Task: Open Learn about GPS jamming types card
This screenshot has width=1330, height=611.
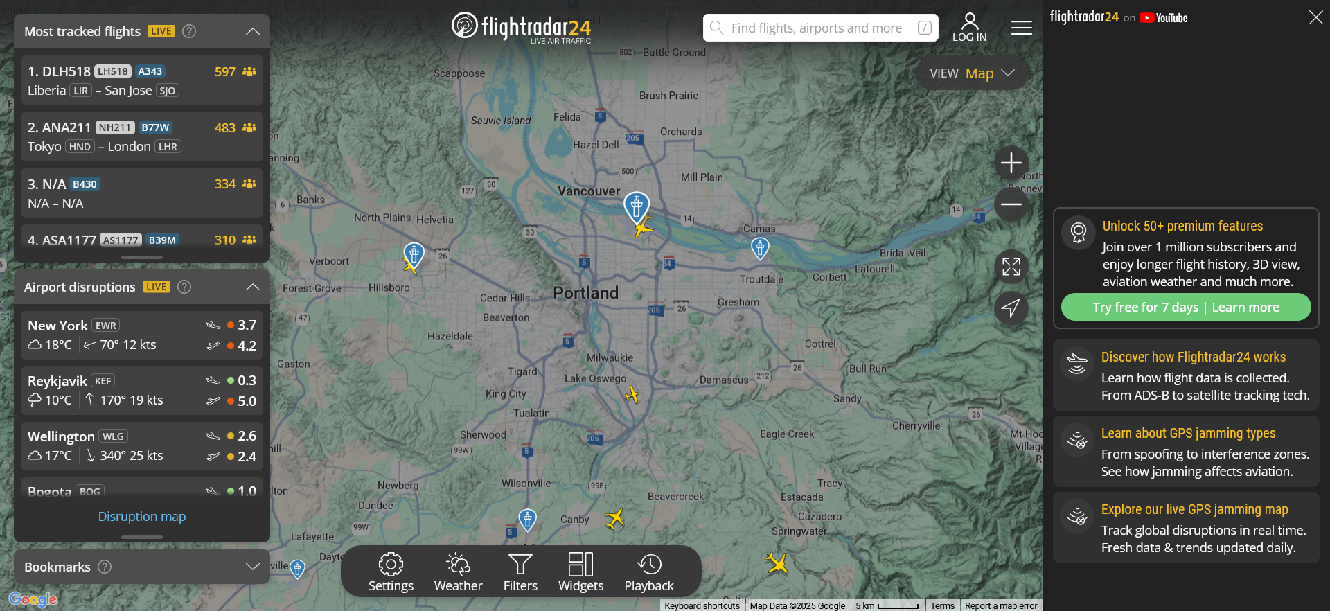Action: point(1186,452)
